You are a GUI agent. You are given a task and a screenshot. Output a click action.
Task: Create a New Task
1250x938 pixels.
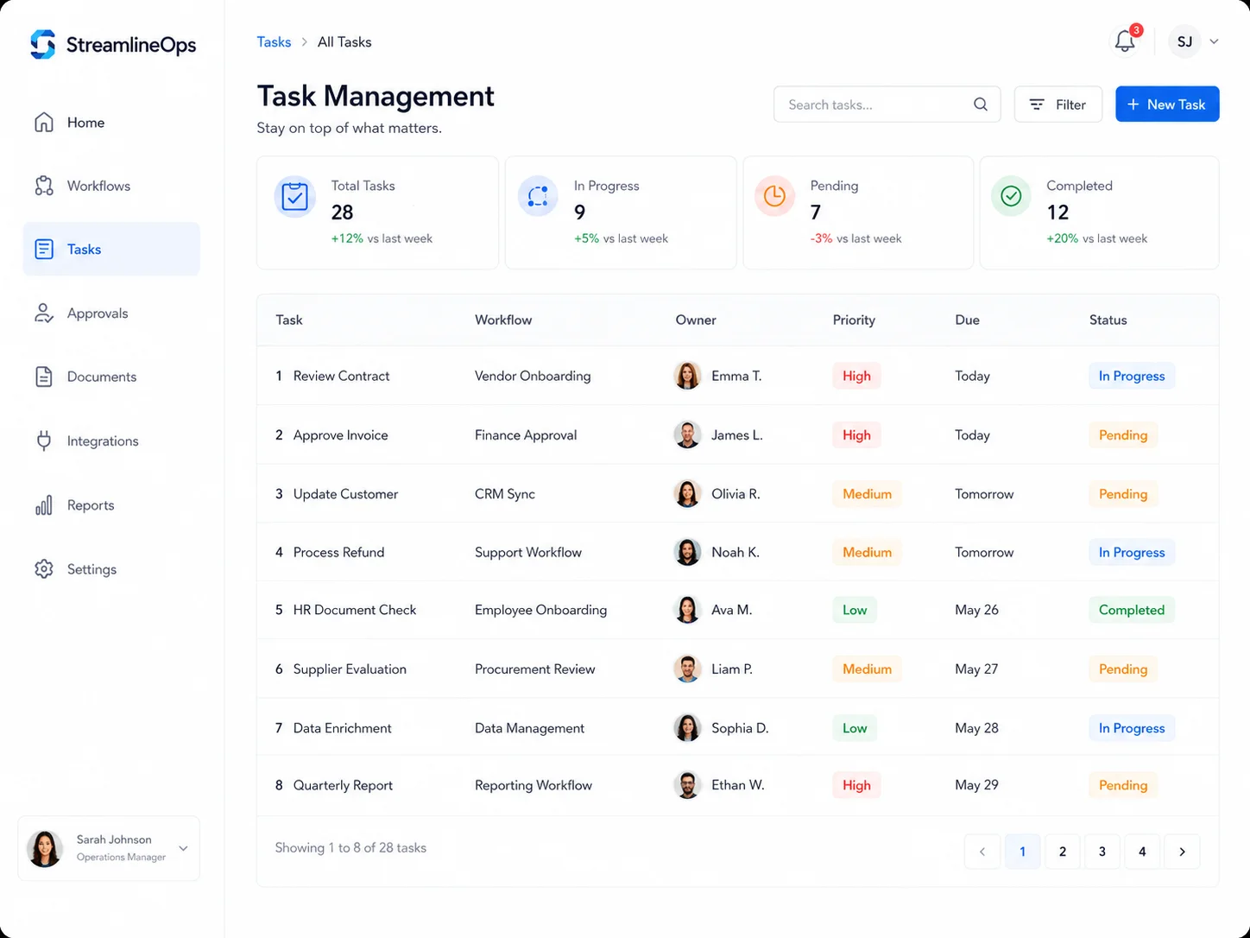tap(1167, 105)
